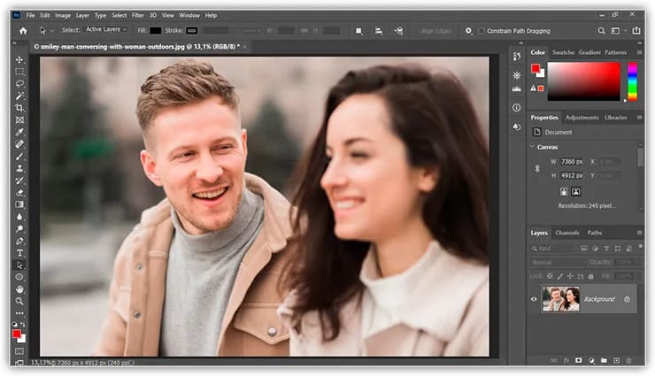Viewport: 655px width, 376px height.
Task: Open the Kind filter dropdown in Layers
Action: pyautogui.click(x=553, y=249)
